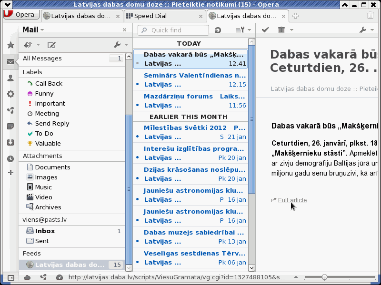The height and width of the screenshot is (285, 381).
Task: Open the Veselīgas sestdienas Tērv... message
Action: (190, 258)
